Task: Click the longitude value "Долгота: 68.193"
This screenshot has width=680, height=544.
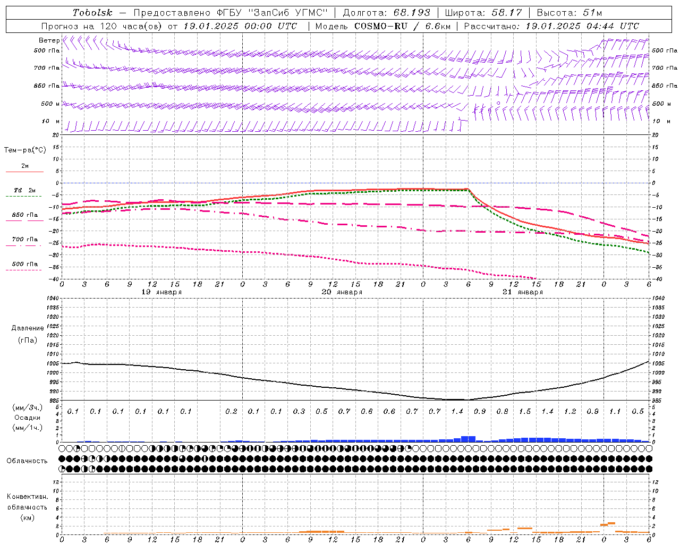Action: pos(386,13)
